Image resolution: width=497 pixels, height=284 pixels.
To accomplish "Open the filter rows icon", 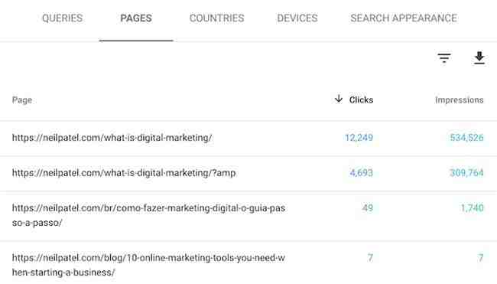I will coord(444,58).
